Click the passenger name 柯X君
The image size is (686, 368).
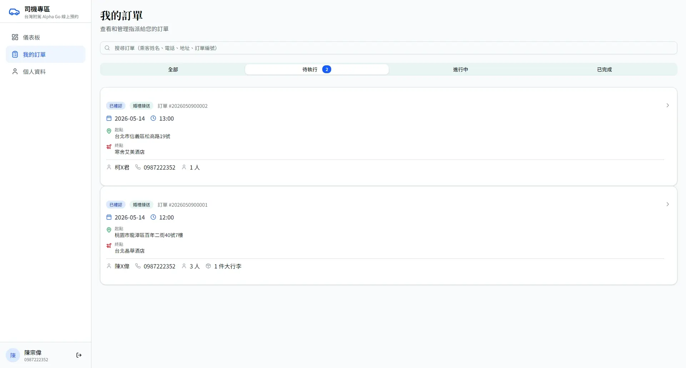122,167
